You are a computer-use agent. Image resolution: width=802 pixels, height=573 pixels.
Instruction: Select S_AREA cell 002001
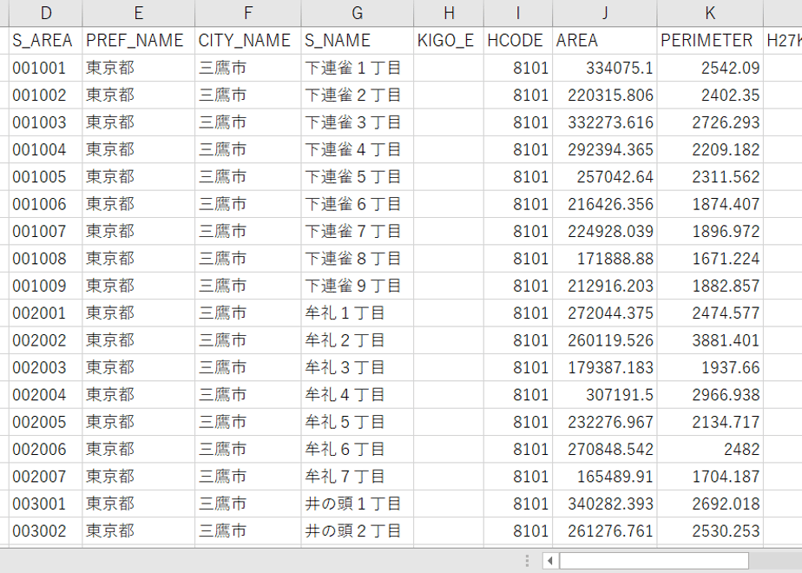click(45, 313)
